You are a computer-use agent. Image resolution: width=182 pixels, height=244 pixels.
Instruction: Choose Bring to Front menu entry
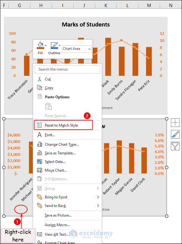tap(56, 197)
